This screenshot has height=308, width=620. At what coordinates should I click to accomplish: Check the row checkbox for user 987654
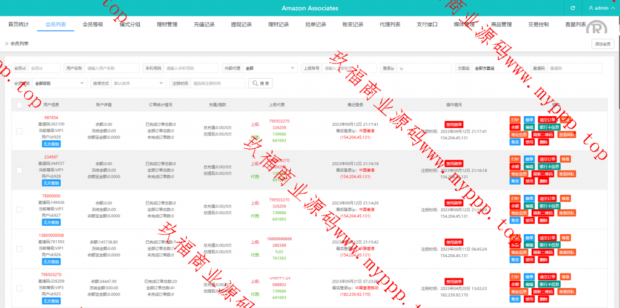(19, 131)
